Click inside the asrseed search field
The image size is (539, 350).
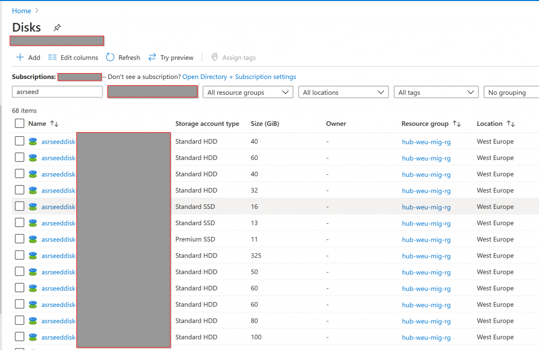[x=57, y=92]
